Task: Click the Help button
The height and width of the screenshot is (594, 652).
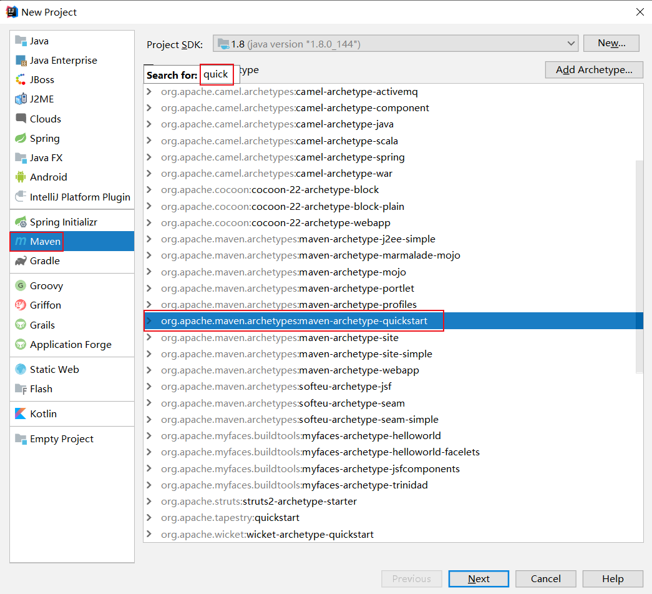Action: point(613,578)
